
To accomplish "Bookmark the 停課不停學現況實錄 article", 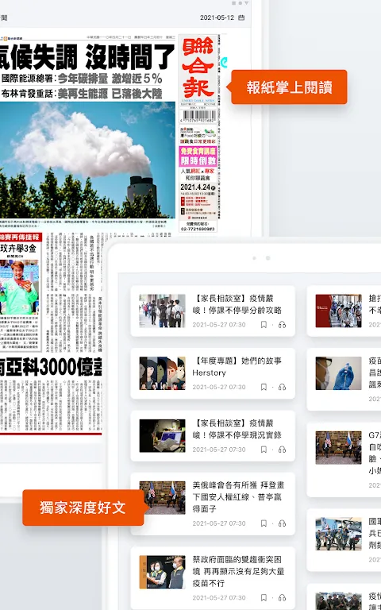I will tap(264, 450).
